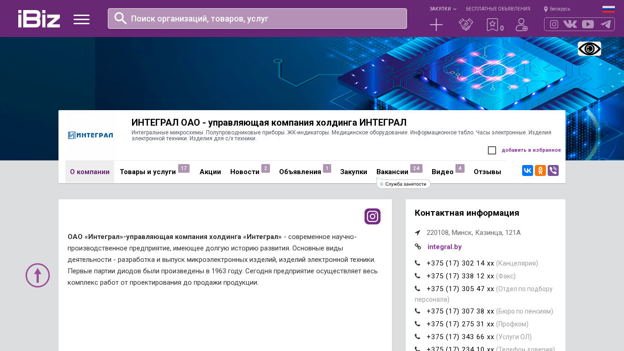Image resolution: width=624 pixels, height=351 pixels.
Task: Click the plus add icon in header
Action: 436,25
